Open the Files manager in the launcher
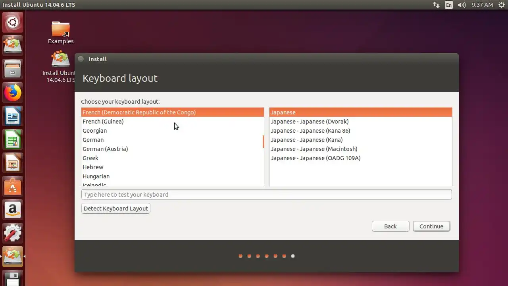The height and width of the screenshot is (286, 508). tap(13, 69)
